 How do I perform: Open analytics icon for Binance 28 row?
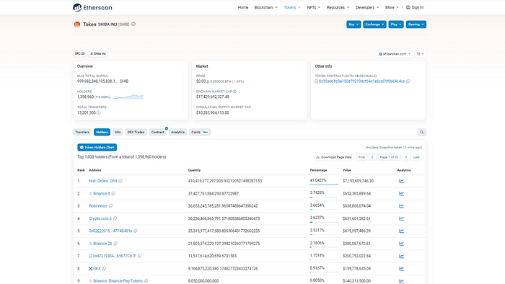(401, 244)
